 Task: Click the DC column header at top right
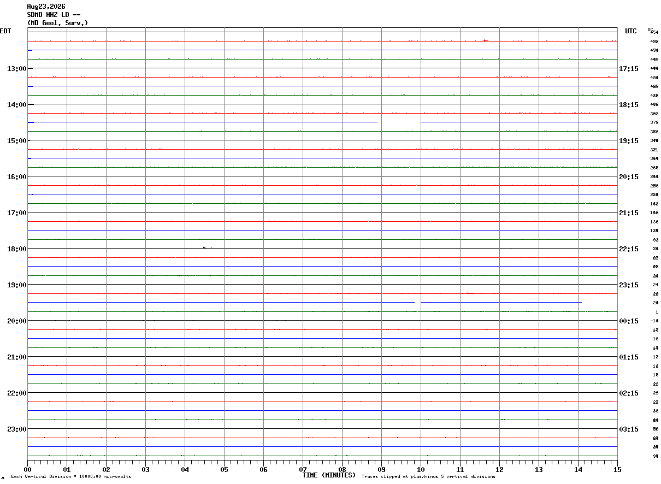pos(650,29)
